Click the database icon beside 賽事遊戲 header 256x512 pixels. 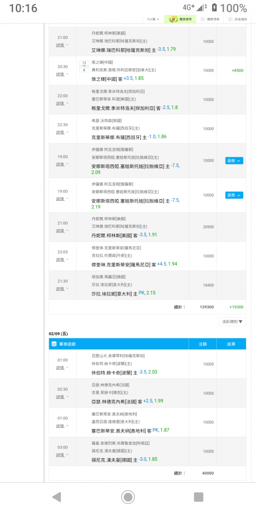click(x=54, y=344)
